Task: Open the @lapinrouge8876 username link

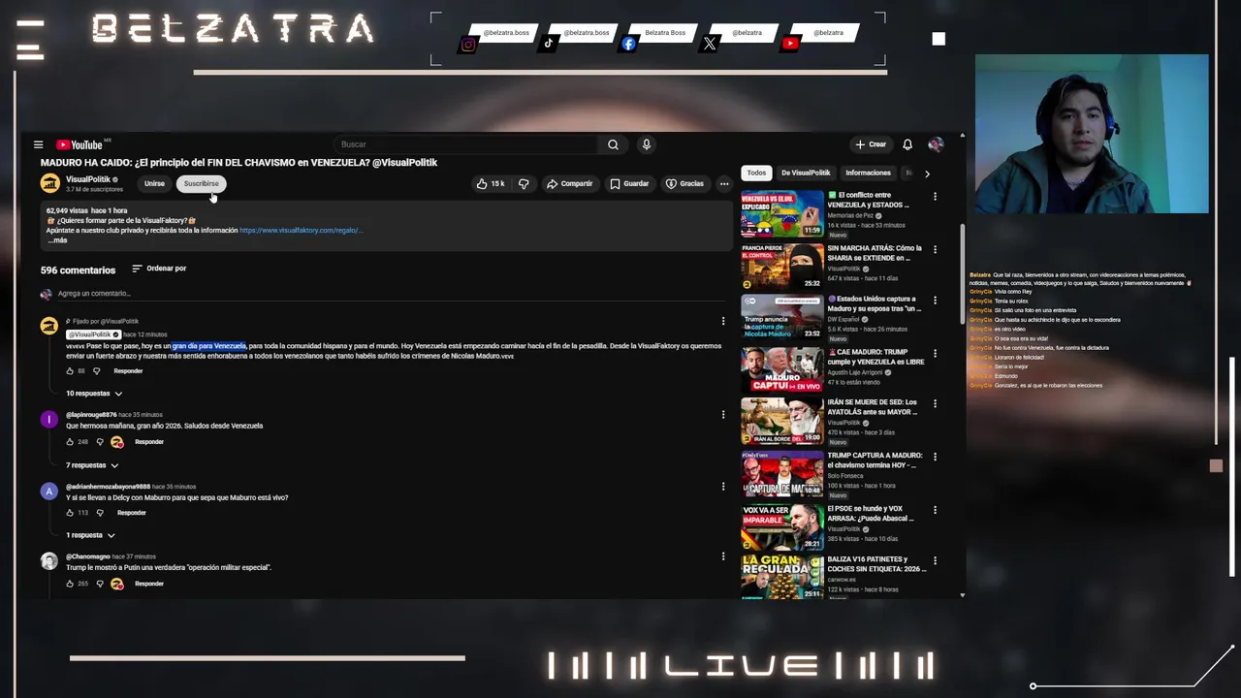Action: 91,415
